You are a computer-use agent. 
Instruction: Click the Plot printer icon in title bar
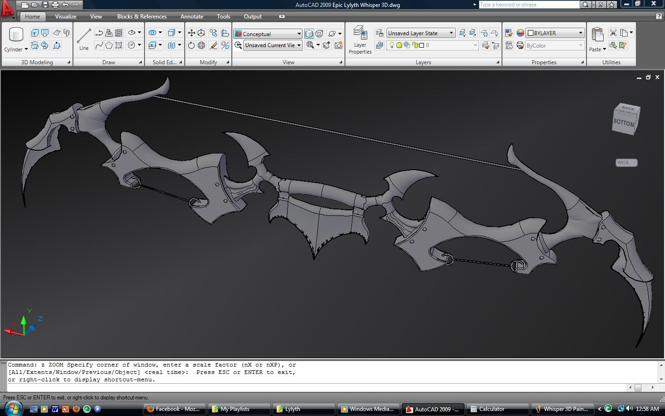pyautogui.click(x=55, y=5)
